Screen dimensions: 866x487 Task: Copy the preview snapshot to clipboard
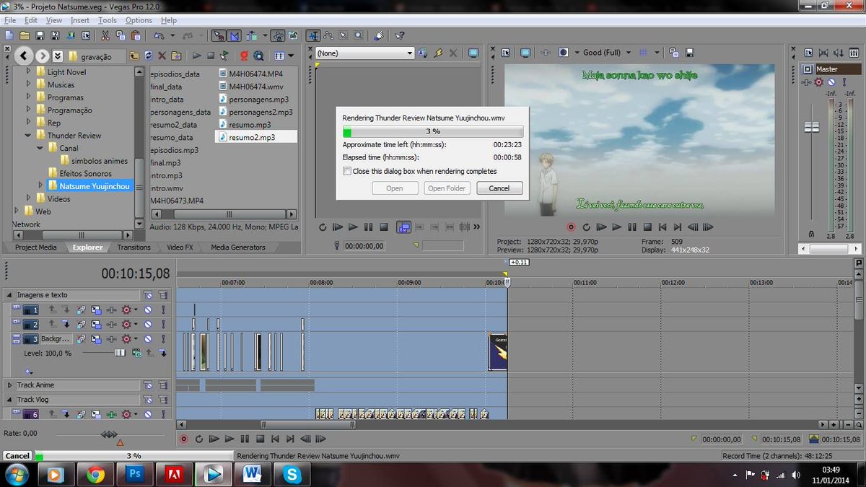point(673,53)
